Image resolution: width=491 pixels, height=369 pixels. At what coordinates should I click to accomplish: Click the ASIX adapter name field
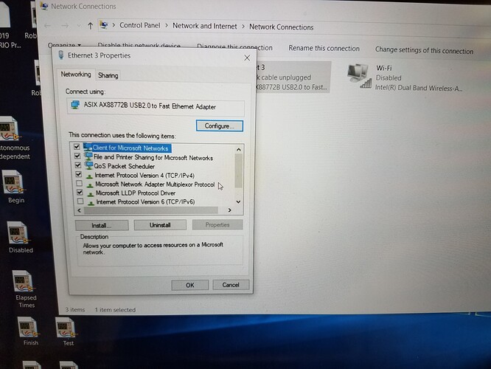156,106
